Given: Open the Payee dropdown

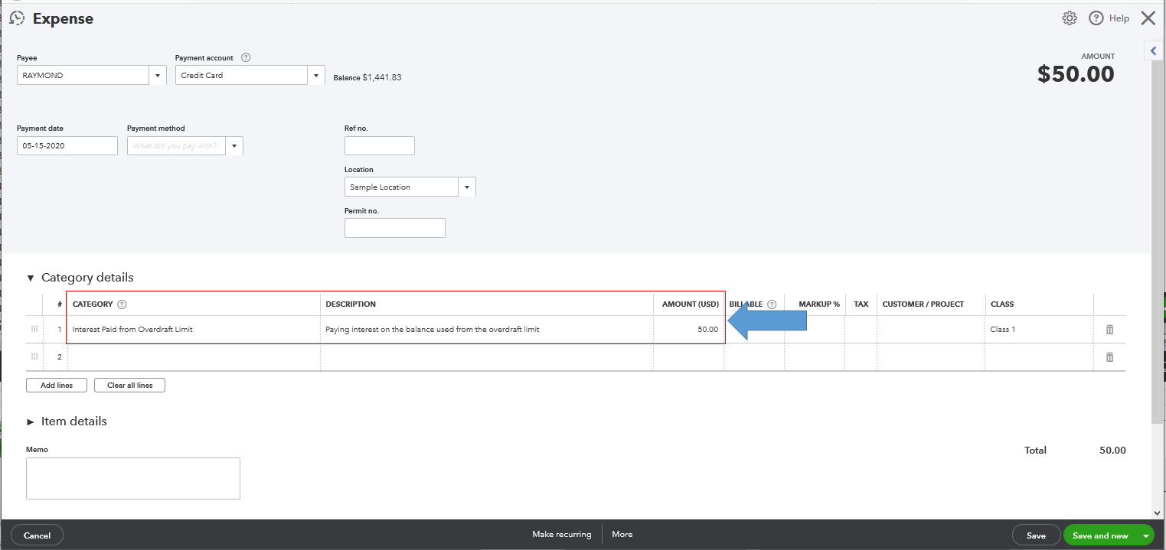Looking at the screenshot, I should click(x=158, y=76).
